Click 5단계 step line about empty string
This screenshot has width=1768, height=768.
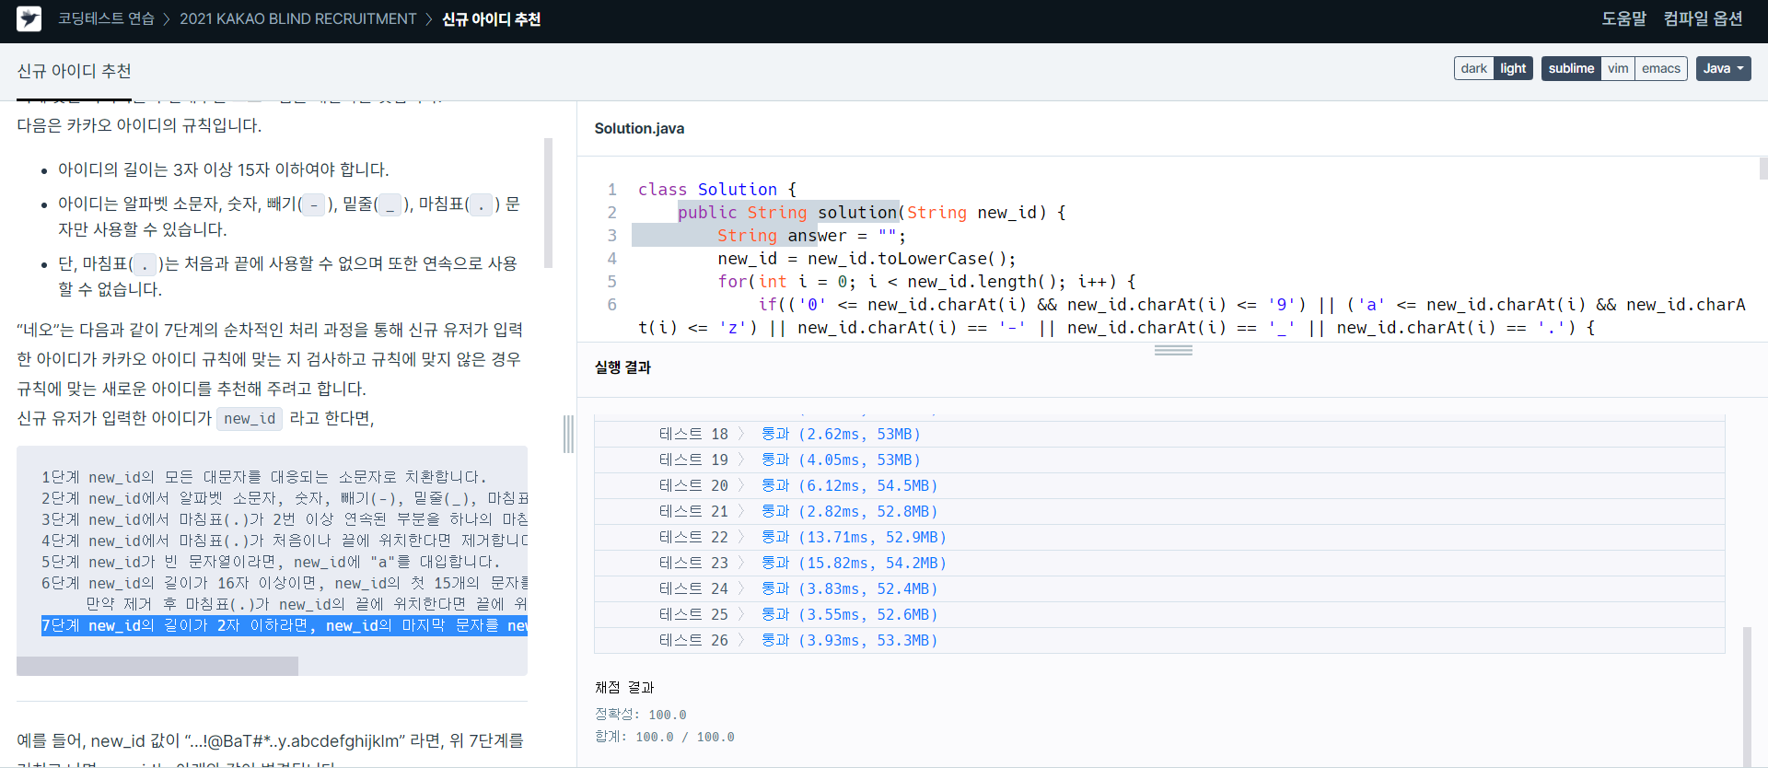point(271,562)
